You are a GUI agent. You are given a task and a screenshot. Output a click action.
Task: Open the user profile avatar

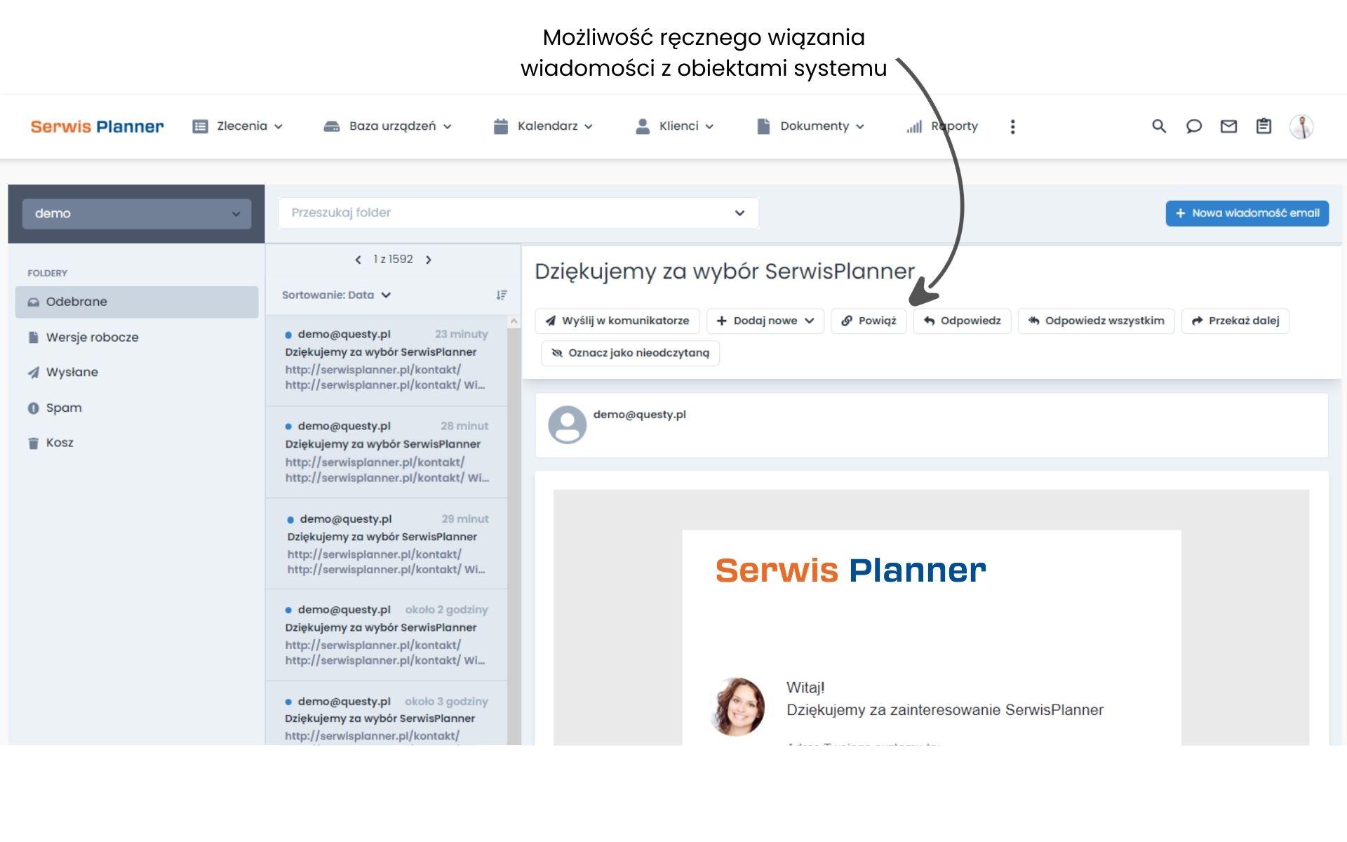pyautogui.click(x=1301, y=127)
